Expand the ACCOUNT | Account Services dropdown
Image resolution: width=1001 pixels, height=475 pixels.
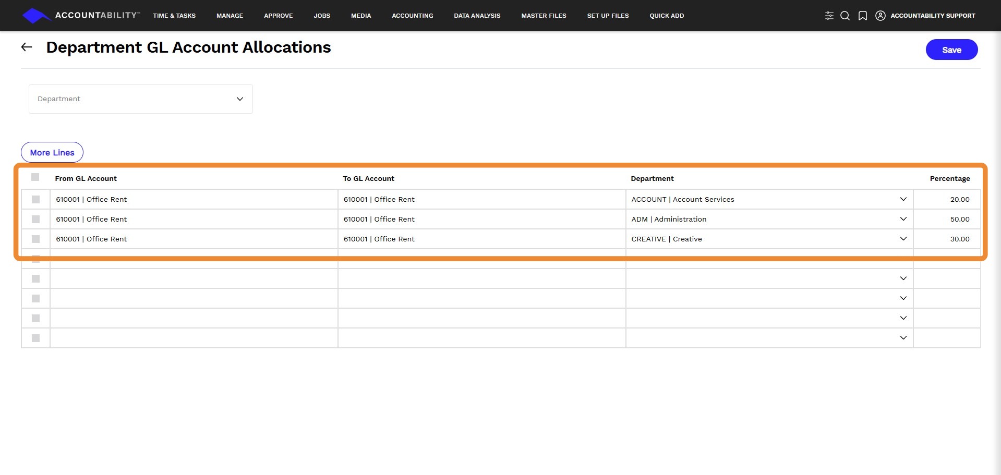pyautogui.click(x=903, y=199)
